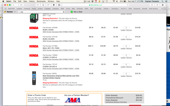Click the Maxima Fork Oil bottle thumbnail

[x=34, y=18]
